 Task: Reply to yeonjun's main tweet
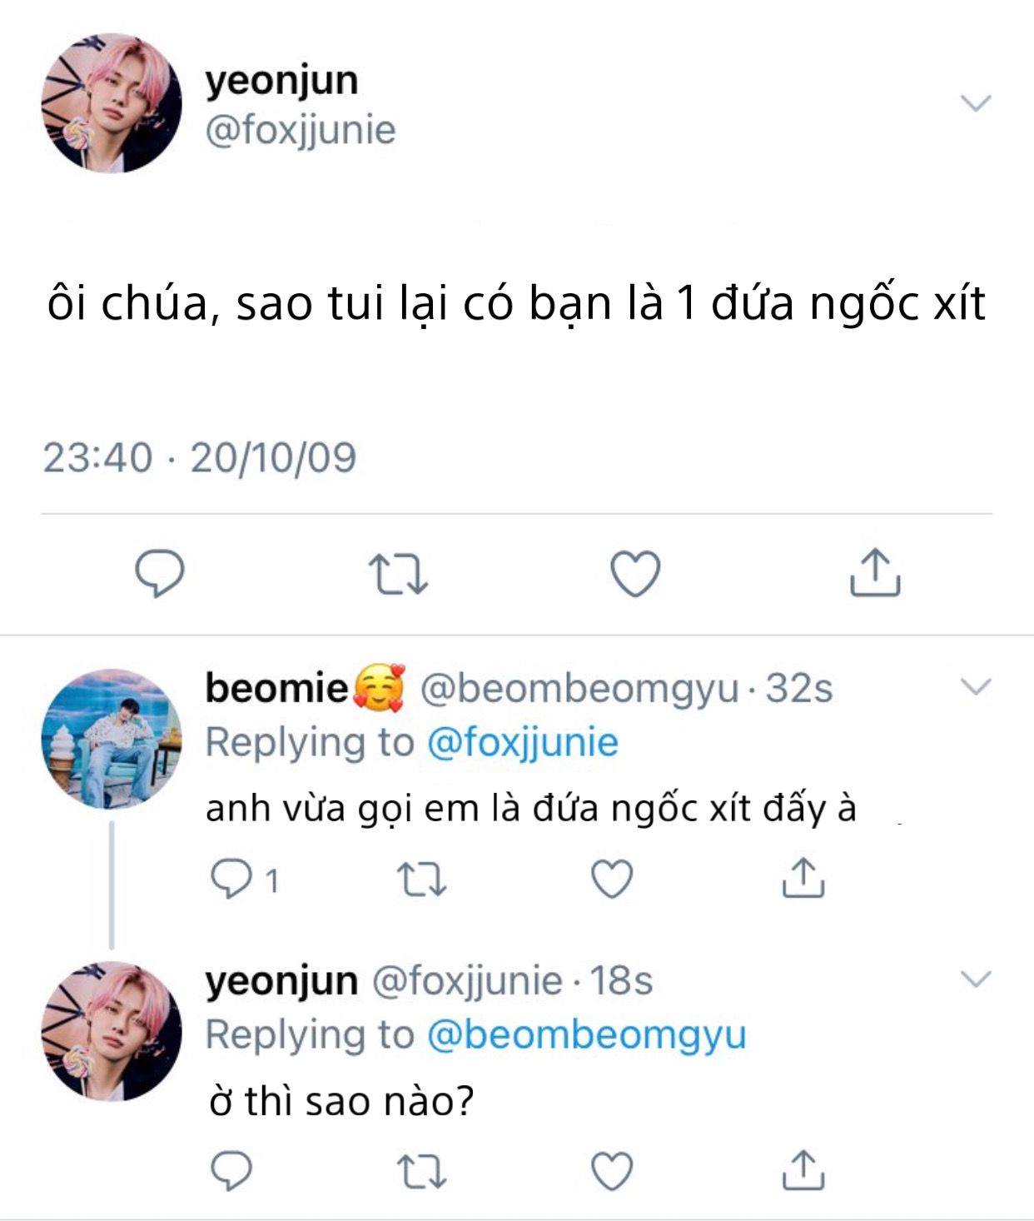pos(159,573)
